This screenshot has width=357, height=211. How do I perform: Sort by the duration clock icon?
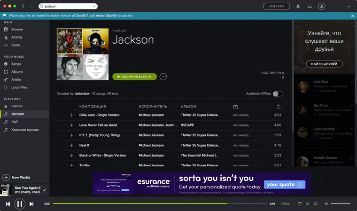click(279, 107)
